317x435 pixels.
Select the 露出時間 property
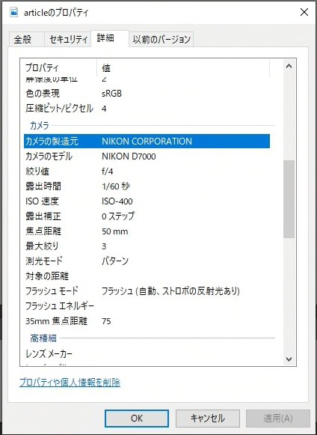click(43, 186)
